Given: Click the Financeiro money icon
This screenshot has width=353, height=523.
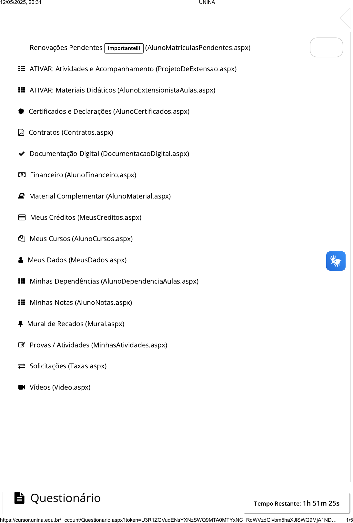Looking at the screenshot, I should [22, 175].
